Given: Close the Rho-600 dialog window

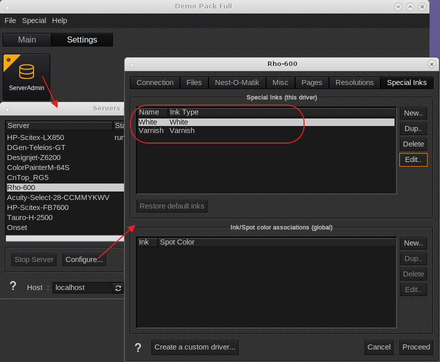Looking at the screenshot, I should tap(432, 64).
